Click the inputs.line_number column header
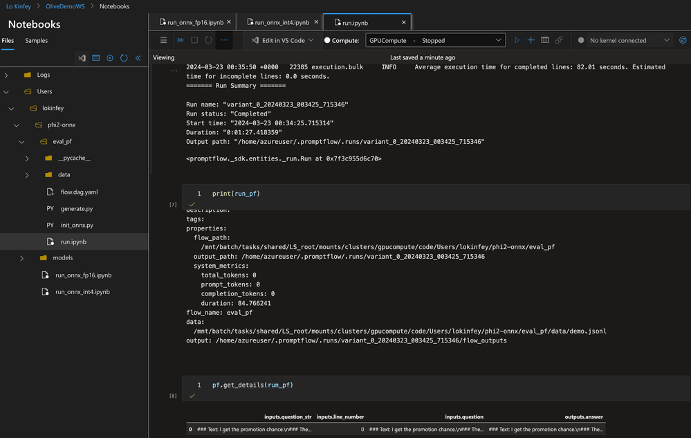 (x=340, y=417)
